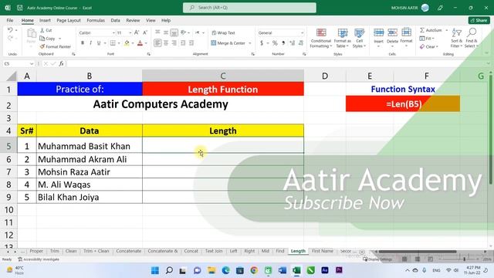Click the Windows Start button
Screen dimensions: 494x278
[155, 270]
